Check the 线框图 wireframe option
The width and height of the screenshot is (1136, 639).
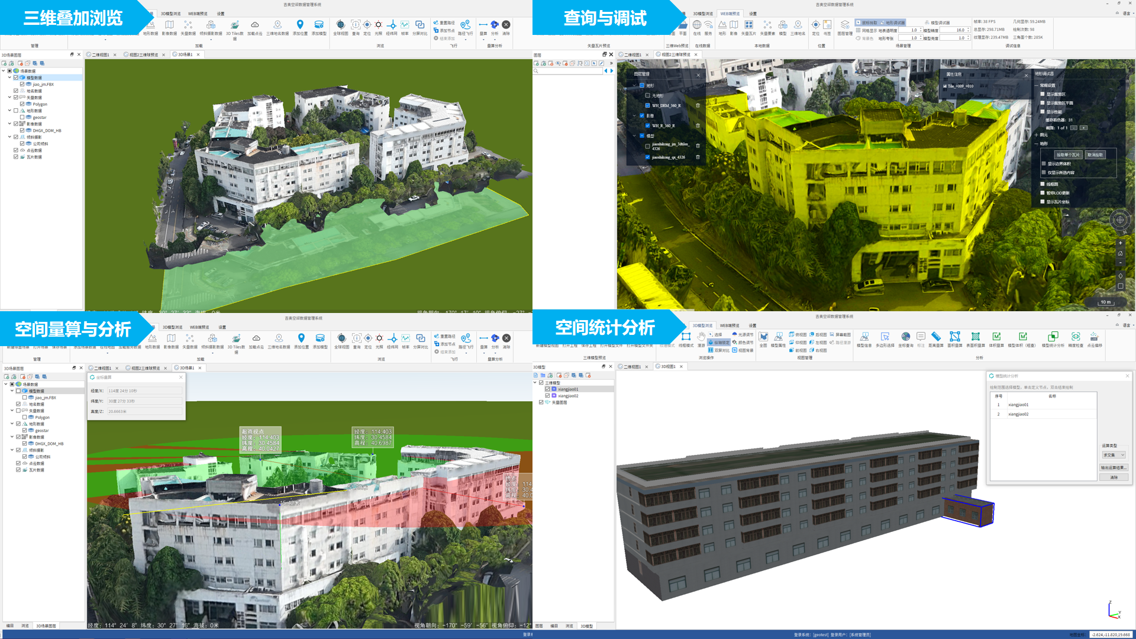pyautogui.click(x=1043, y=184)
